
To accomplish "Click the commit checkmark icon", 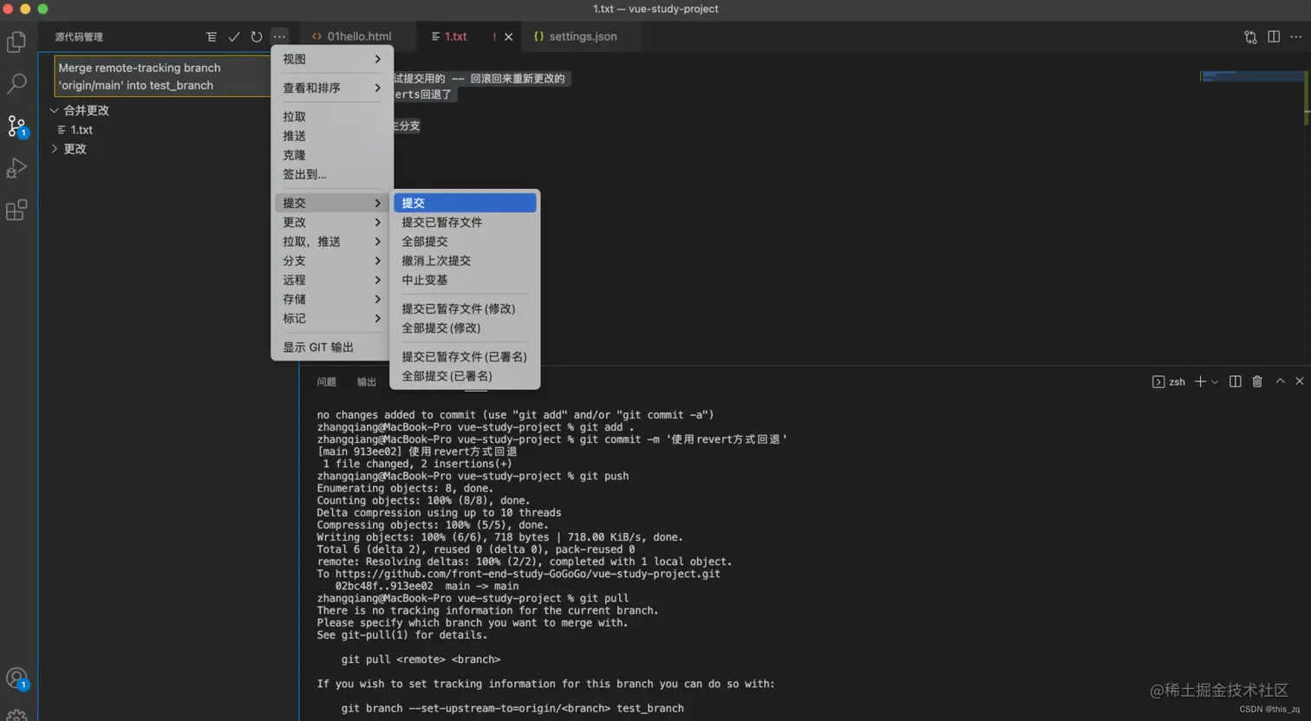I will click(x=233, y=36).
